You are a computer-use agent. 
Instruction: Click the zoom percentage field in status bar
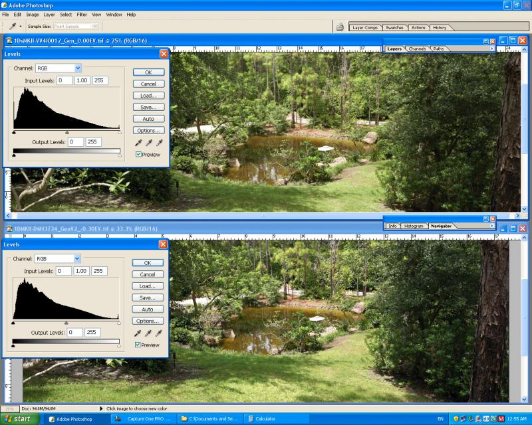click(x=9, y=409)
